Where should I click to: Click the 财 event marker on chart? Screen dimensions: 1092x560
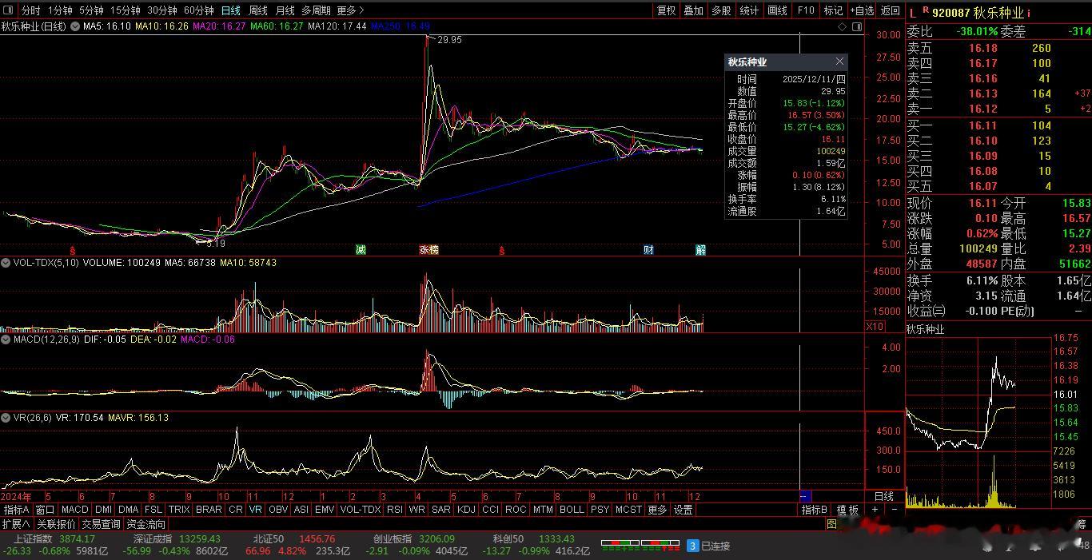[x=648, y=250]
